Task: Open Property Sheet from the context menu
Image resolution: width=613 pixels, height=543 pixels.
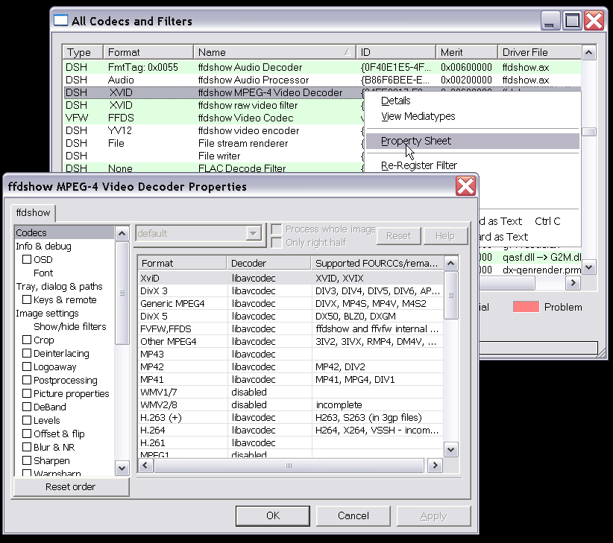Action: coord(473,141)
